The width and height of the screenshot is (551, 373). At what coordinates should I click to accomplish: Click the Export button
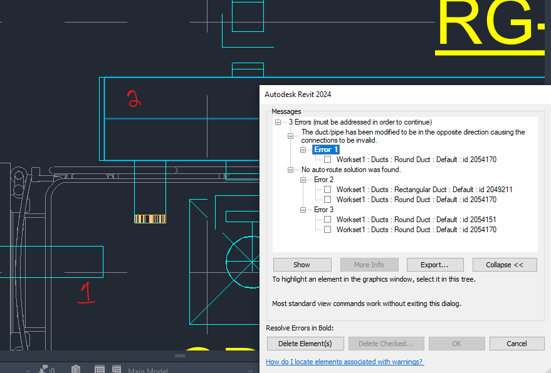point(434,264)
